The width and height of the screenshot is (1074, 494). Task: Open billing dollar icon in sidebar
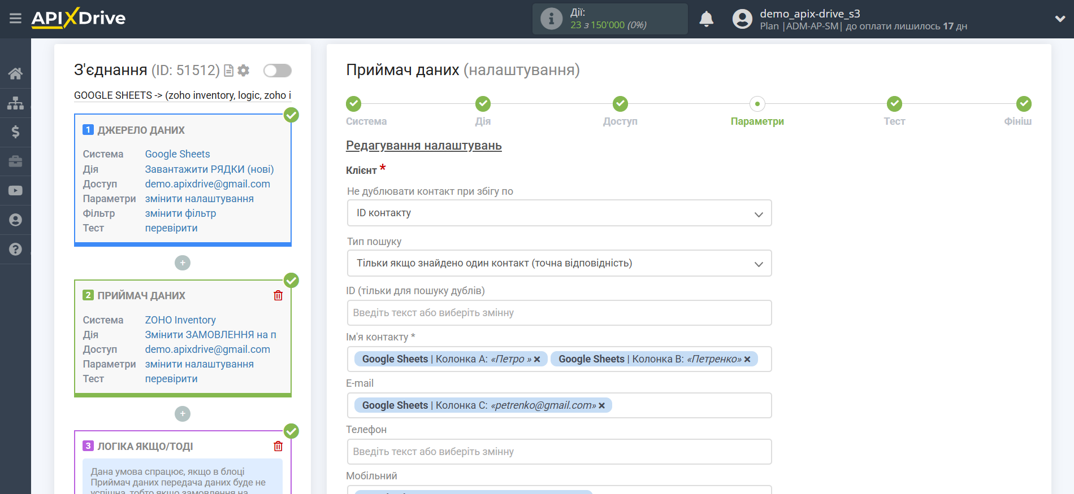[15, 132]
